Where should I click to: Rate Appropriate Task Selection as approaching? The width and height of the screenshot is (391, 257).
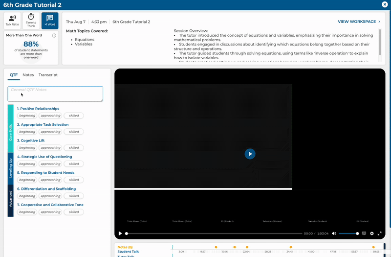pos(50,132)
